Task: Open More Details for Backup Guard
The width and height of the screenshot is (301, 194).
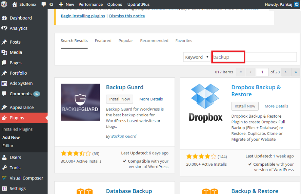Action: 151,99
